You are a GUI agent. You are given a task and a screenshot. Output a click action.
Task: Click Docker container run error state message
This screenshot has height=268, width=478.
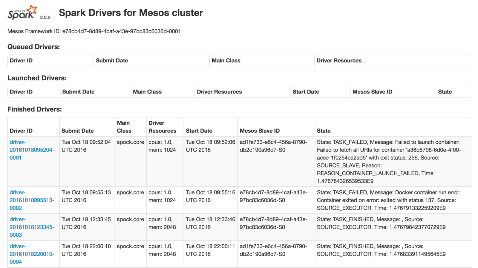[389, 200]
